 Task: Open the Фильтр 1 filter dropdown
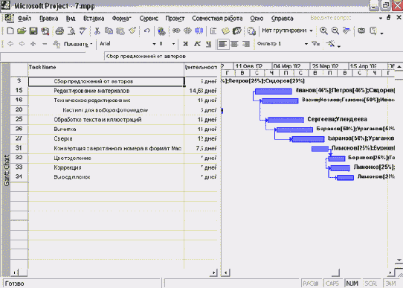point(306,44)
